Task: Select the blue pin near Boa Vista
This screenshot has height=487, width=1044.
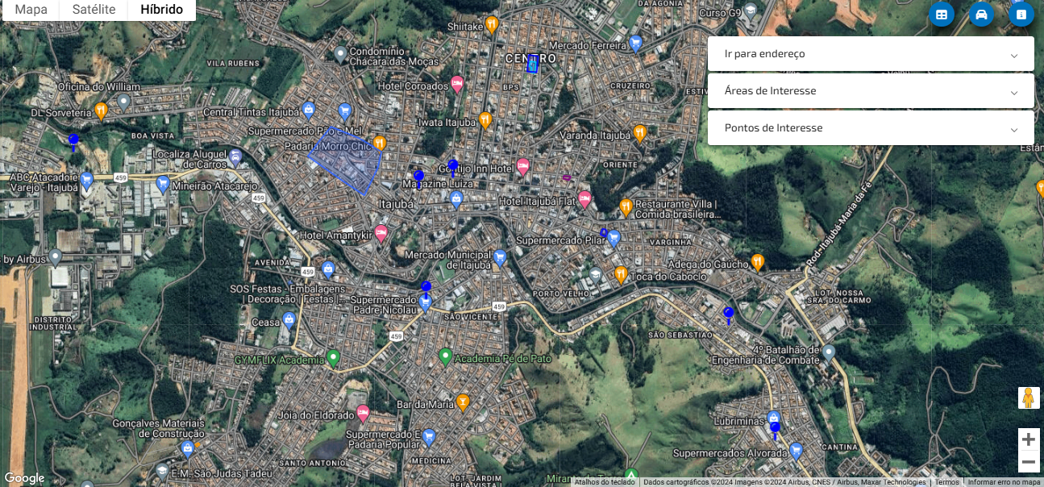Action: pos(73,143)
